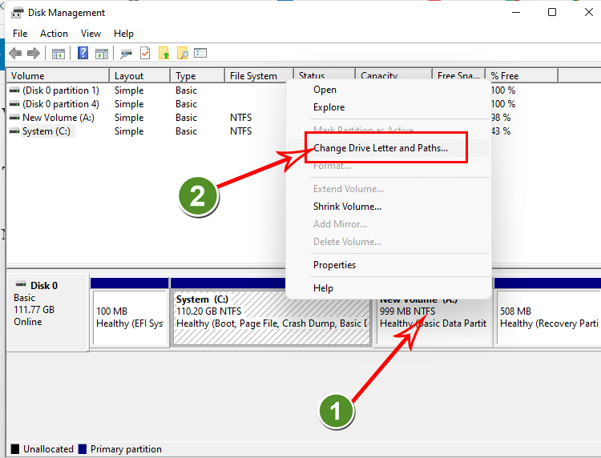Image resolution: width=601 pixels, height=458 pixels.
Task: Select the New Volume (A:) list row
Action: point(58,118)
